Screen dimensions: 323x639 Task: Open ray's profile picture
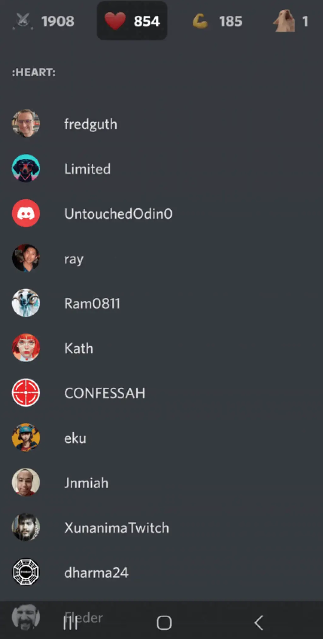coord(26,258)
